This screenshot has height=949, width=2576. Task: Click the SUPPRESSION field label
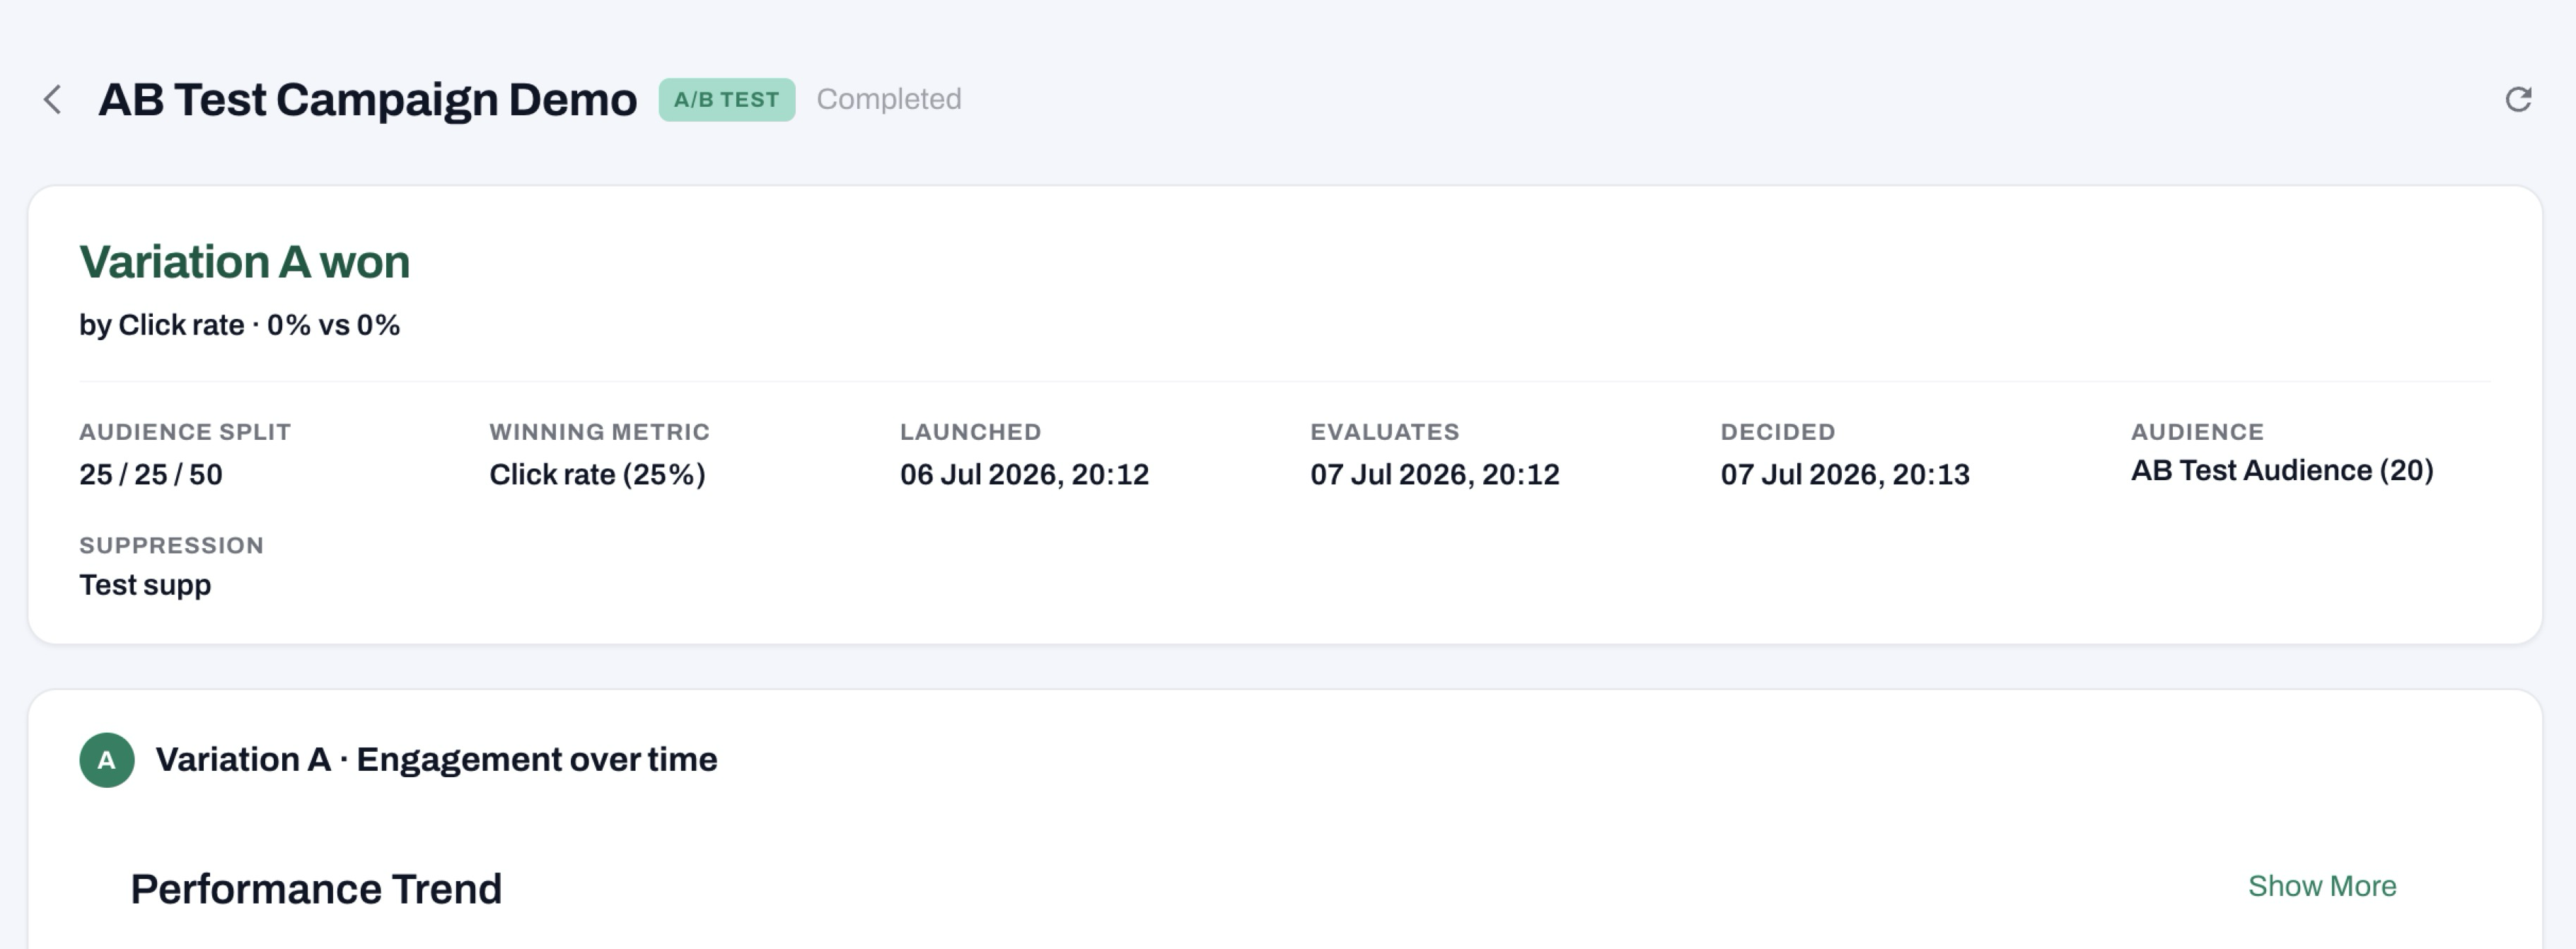click(172, 545)
